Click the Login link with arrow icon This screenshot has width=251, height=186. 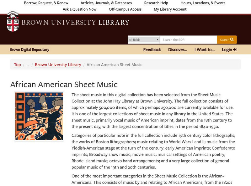229,49
